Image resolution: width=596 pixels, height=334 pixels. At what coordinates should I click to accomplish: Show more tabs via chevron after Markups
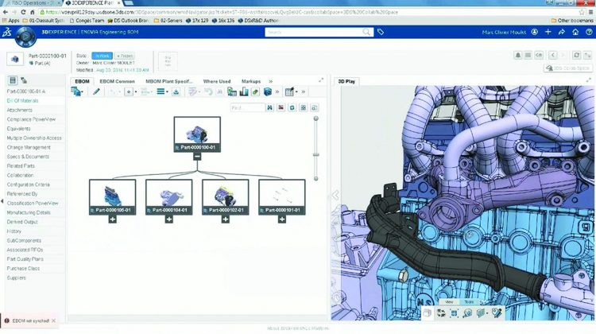click(x=271, y=81)
